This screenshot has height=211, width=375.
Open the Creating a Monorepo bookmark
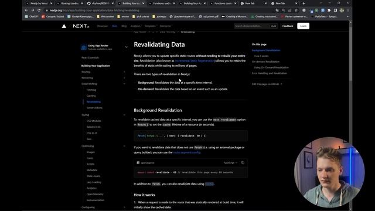click(x=235, y=16)
